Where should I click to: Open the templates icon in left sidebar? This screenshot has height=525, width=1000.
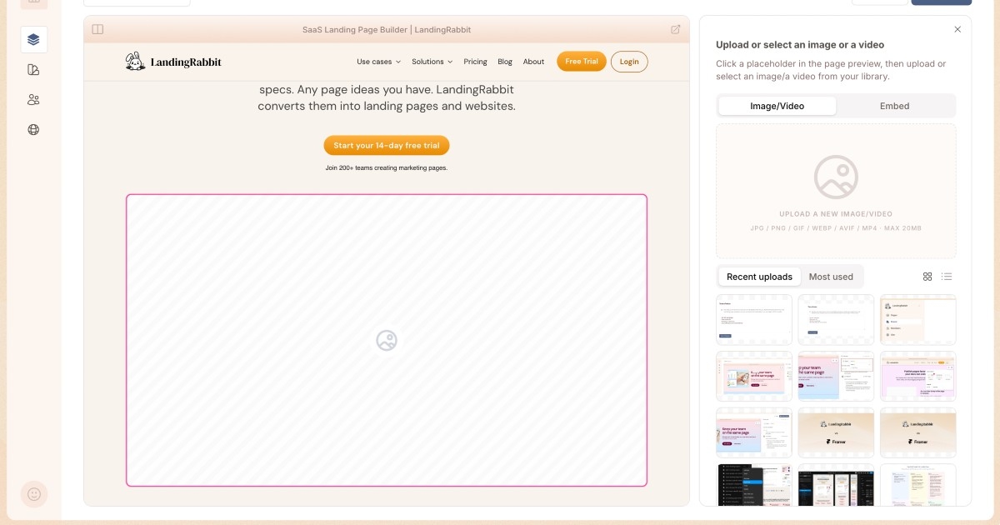point(33,70)
